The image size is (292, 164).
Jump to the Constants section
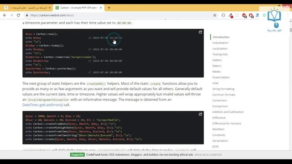point(219,135)
